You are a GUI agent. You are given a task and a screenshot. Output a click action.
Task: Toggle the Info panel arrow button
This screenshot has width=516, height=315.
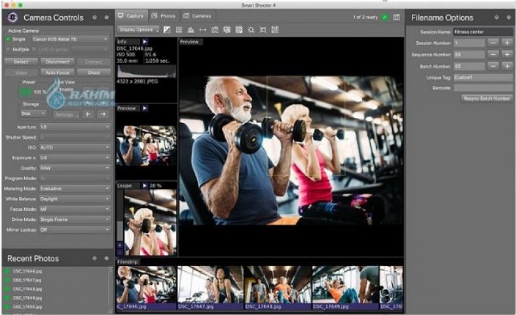click(145, 41)
